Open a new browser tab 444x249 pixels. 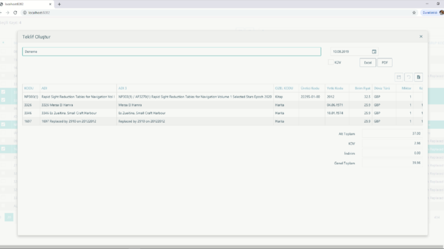tap(59, 4)
